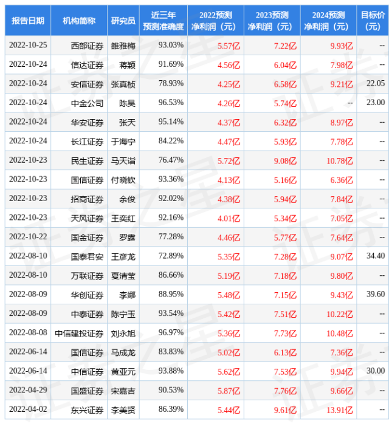Click the 近三年预测准确度 column header
The height and width of the screenshot is (424, 389).
tap(164, 21)
